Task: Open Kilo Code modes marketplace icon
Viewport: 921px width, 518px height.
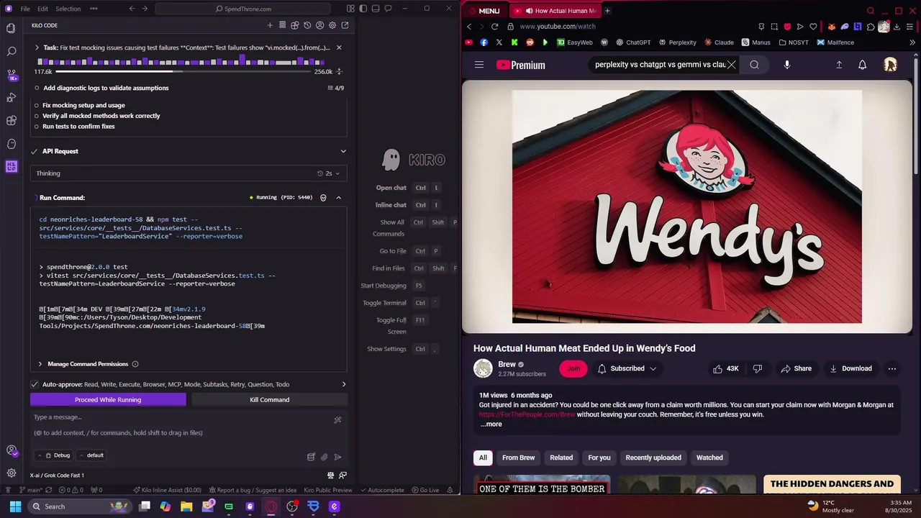Action: (x=295, y=25)
